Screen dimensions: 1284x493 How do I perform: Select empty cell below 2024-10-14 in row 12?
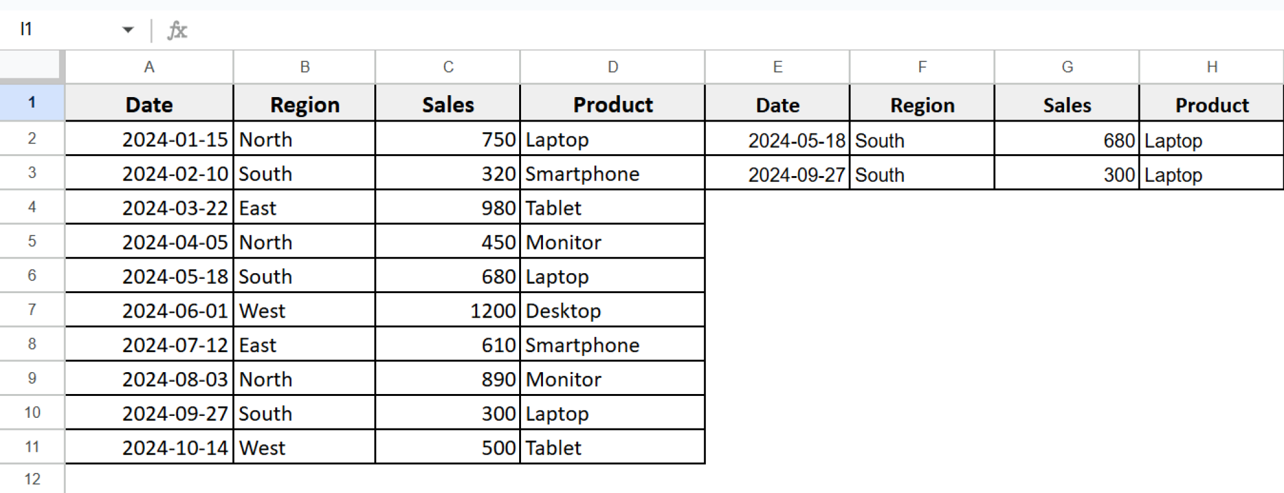click(x=149, y=479)
